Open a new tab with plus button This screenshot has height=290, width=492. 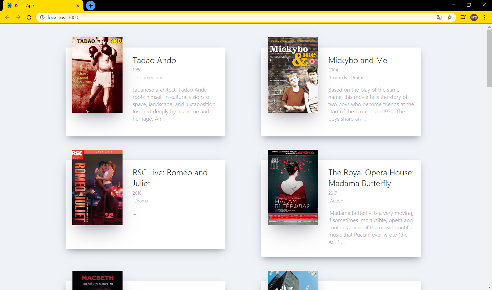pyautogui.click(x=91, y=6)
